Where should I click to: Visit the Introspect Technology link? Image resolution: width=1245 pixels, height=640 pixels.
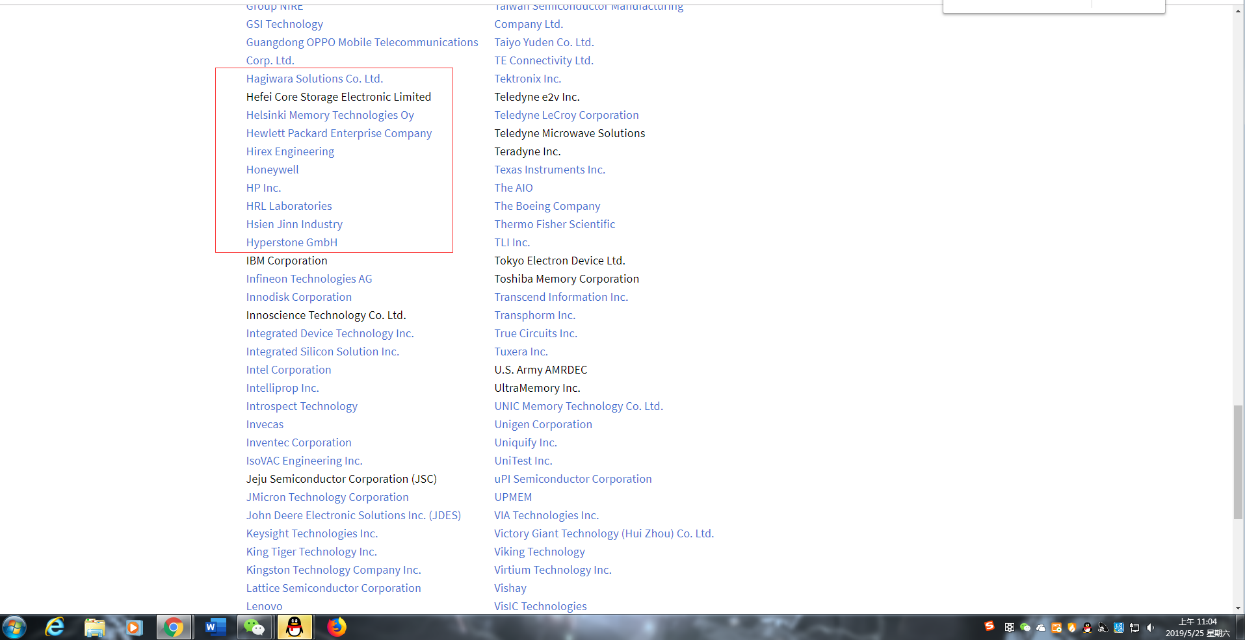pos(302,406)
